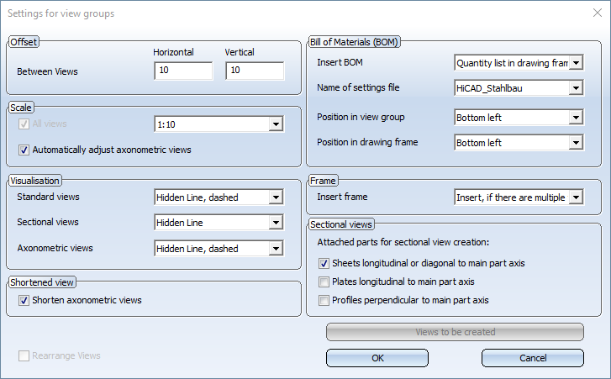Screen dimensions: 611x379
Task: Close the Settings for view groups dialog
Action: pos(598,13)
